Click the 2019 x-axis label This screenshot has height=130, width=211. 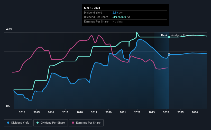click(94, 112)
